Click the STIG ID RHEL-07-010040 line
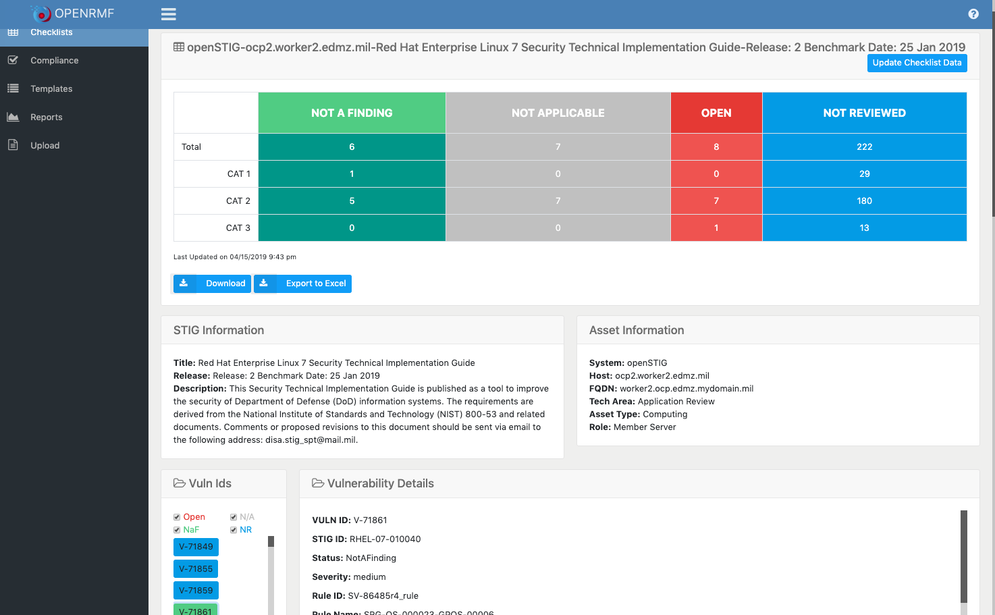995x615 pixels. point(367,539)
